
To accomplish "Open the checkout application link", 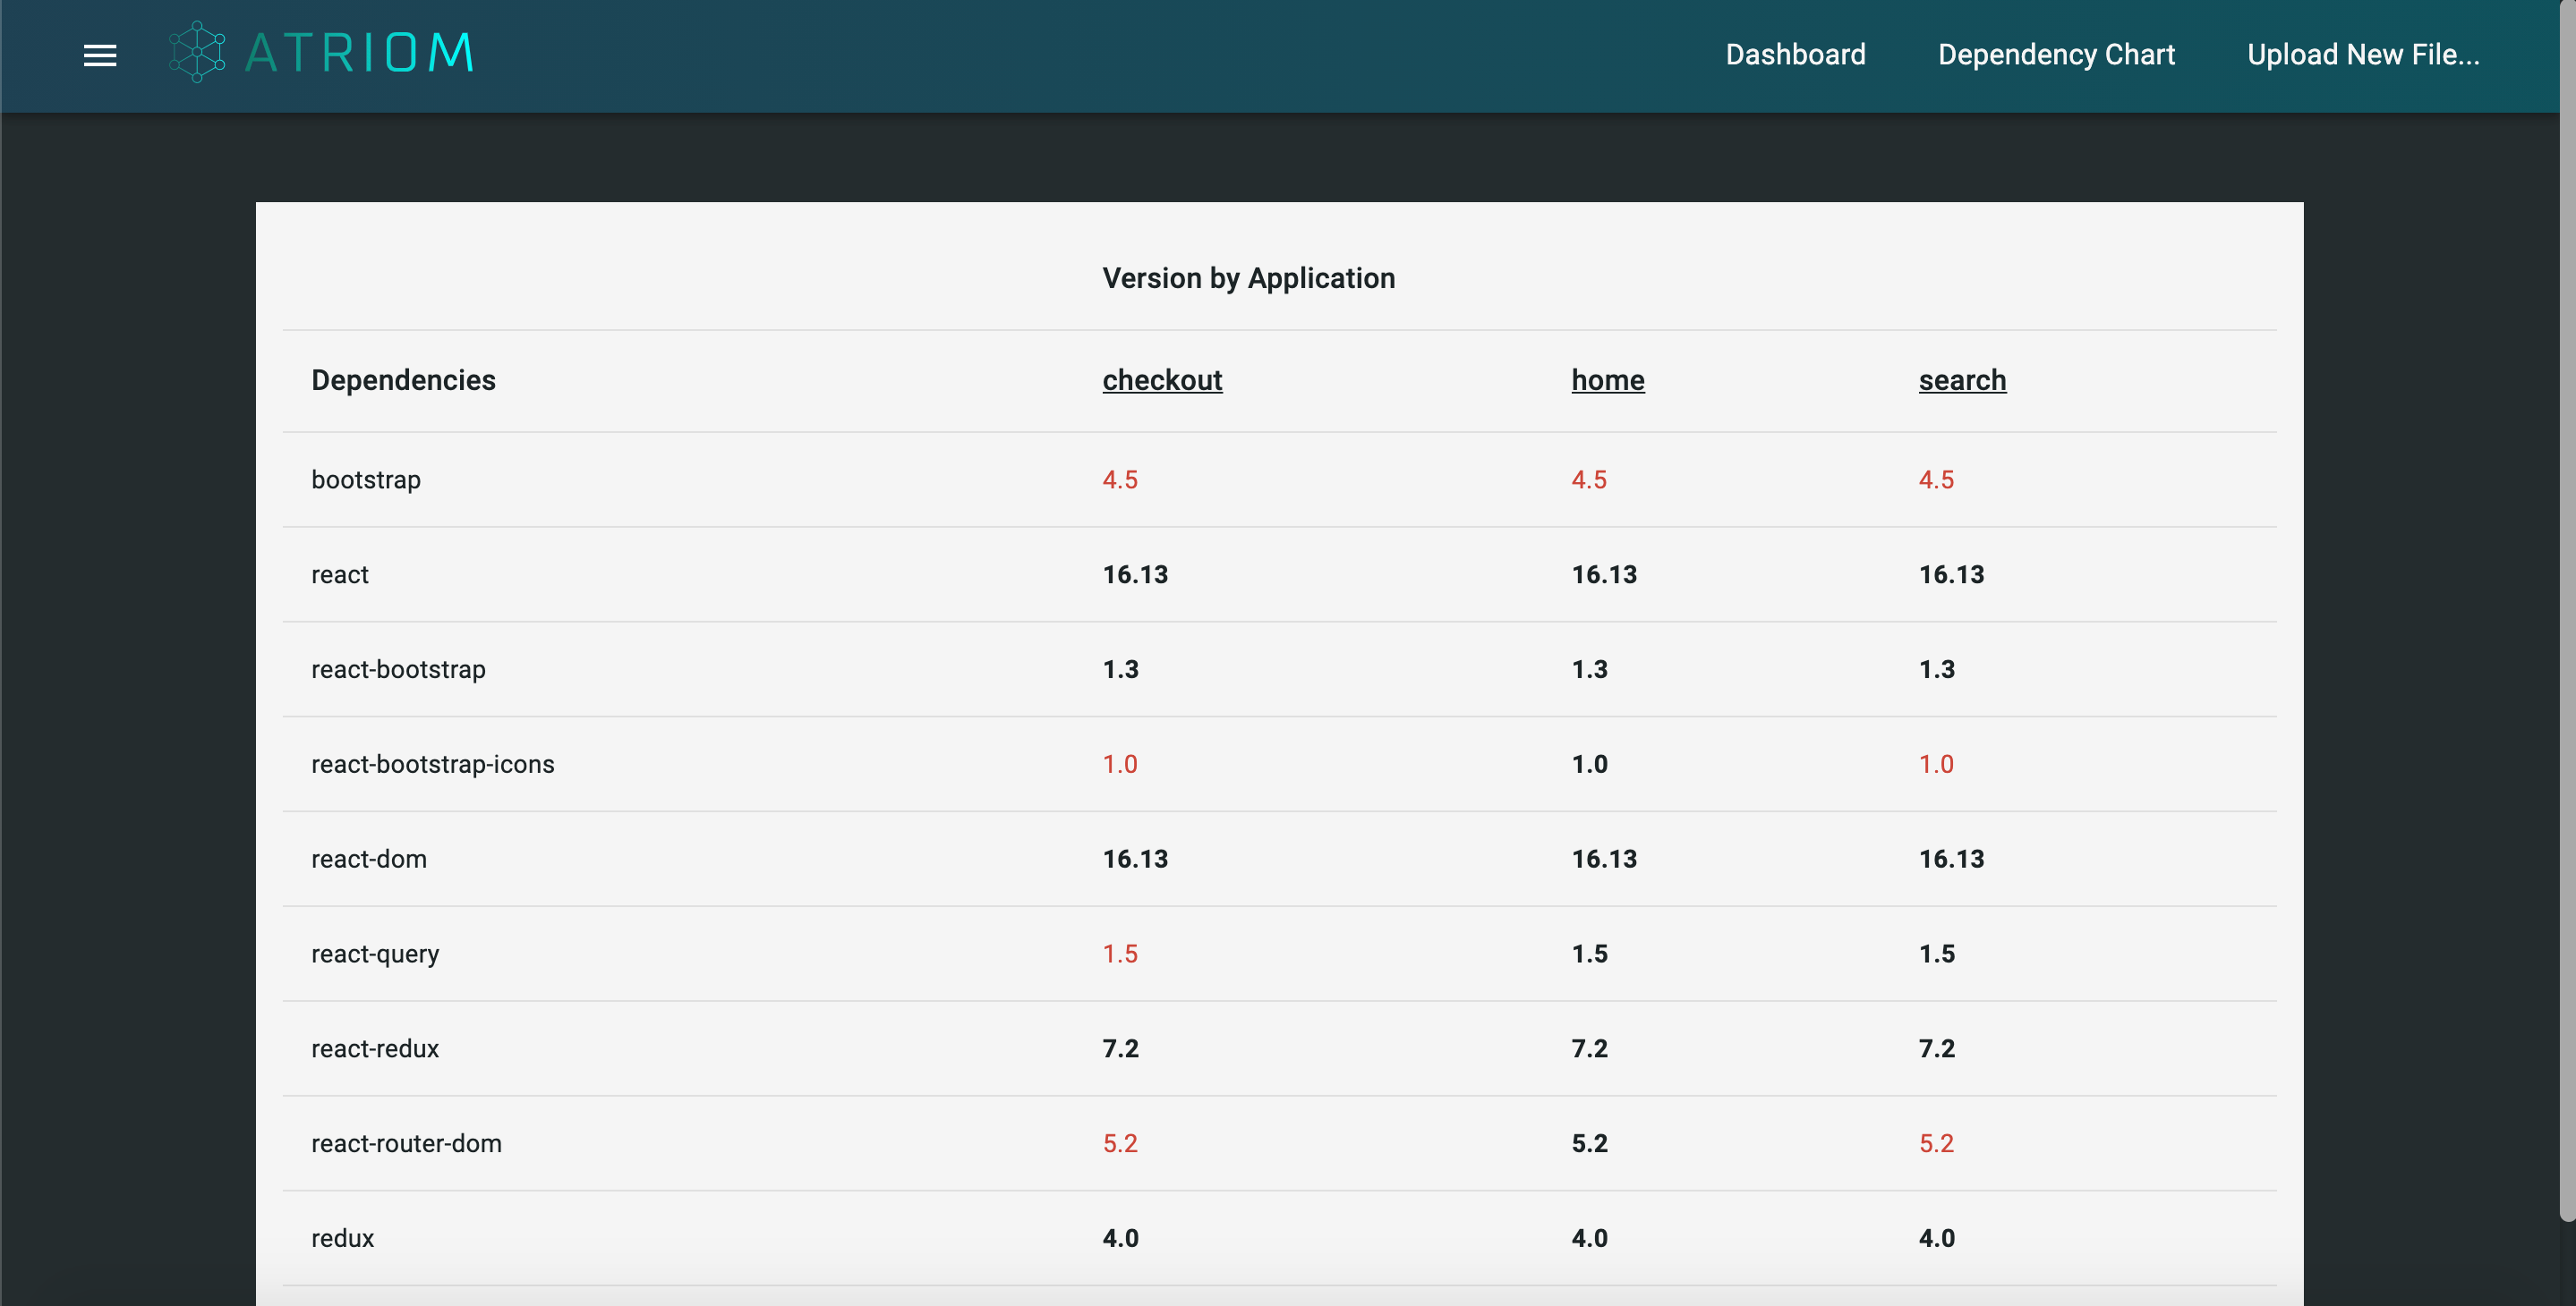I will 1162,379.
